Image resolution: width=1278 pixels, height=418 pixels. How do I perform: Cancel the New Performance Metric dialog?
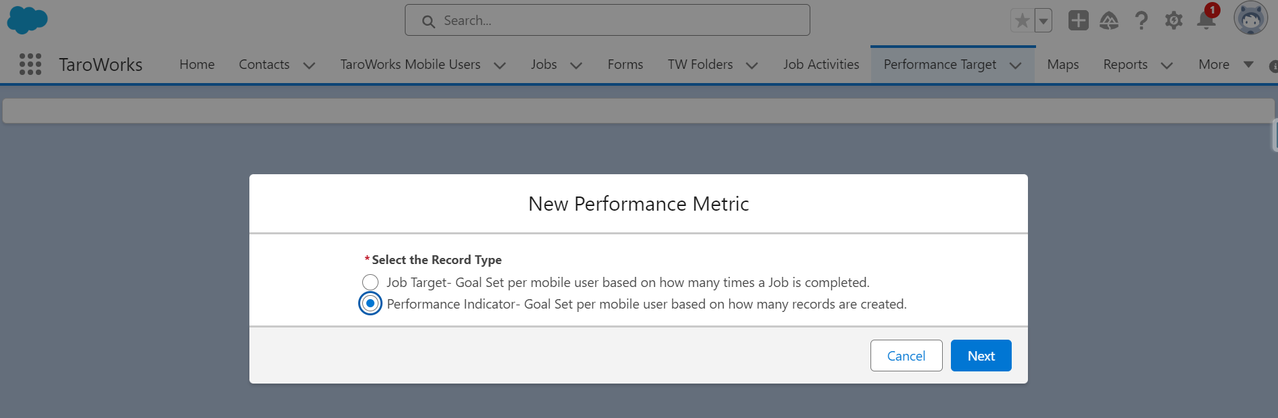[x=906, y=356]
